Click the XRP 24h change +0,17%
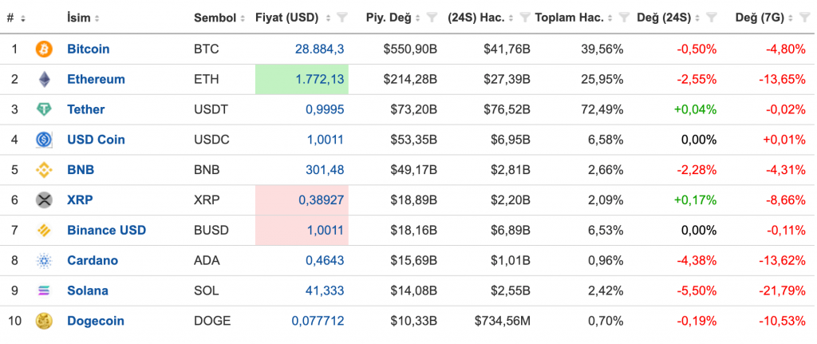Viewport: 817px width, 344px height. [694, 200]
